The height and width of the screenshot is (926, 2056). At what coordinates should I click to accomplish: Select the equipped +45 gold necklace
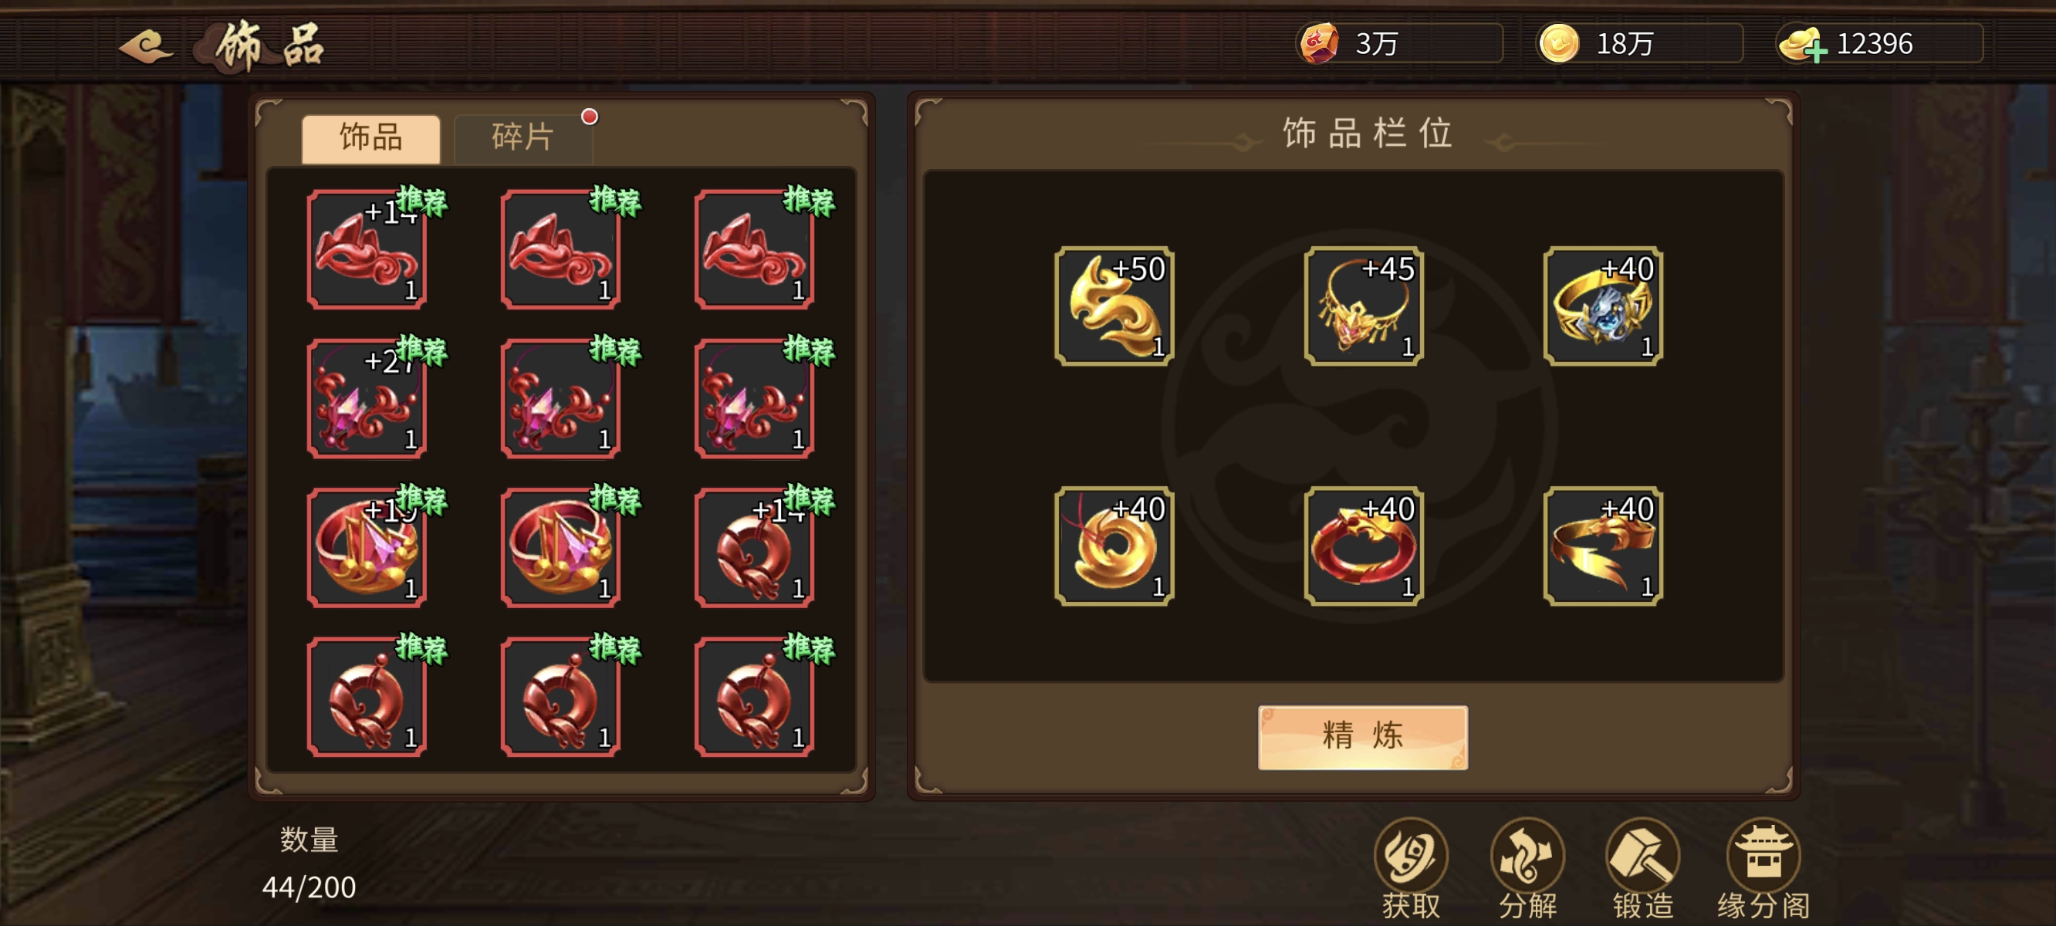click(x=1364, y=306)
